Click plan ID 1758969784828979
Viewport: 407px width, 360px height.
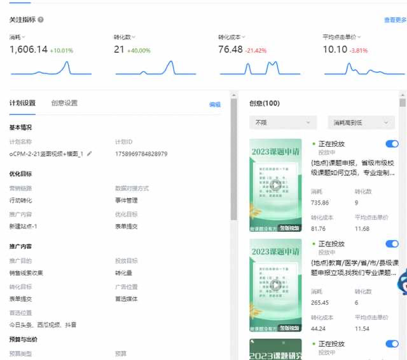(x=141, y=154)
